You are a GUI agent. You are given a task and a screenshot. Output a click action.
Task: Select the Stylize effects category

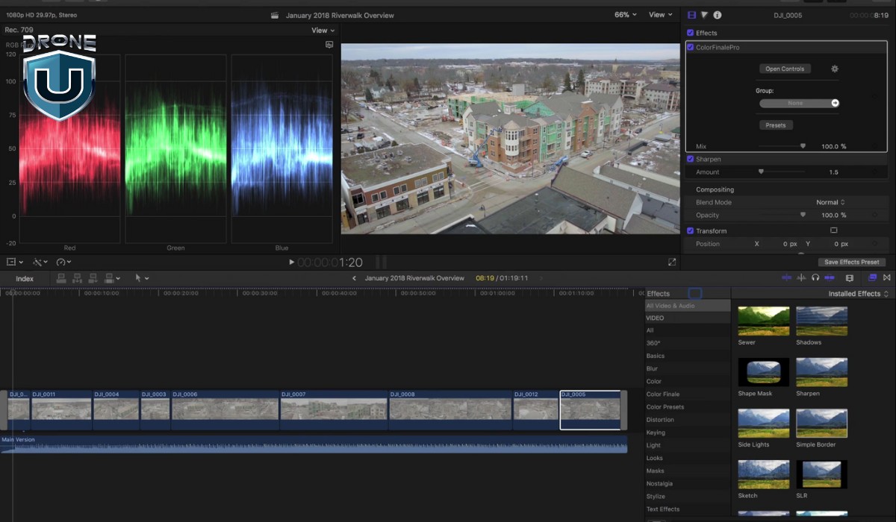pos(656,496)
